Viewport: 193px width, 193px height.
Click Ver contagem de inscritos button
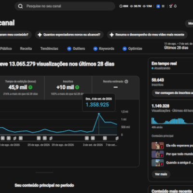(173, 93)
